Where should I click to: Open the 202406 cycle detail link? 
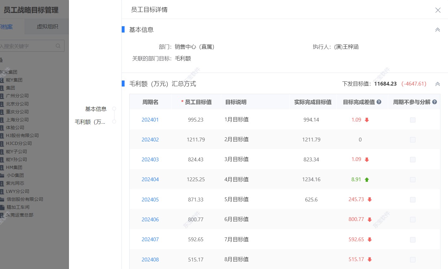pos(150,219)
